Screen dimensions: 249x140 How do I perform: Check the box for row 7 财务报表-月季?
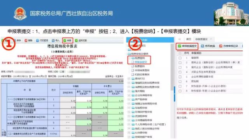click(x=180, y=86)
